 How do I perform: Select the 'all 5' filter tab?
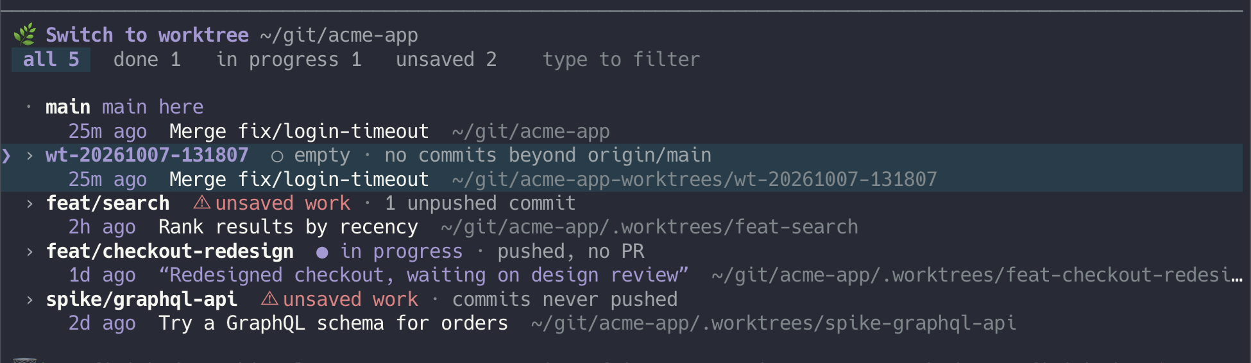click(x=51, y=60)
